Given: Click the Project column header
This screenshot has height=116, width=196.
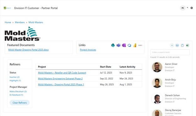Looking at the screenshot, I should pyautogui.click(x=42, y=67).
